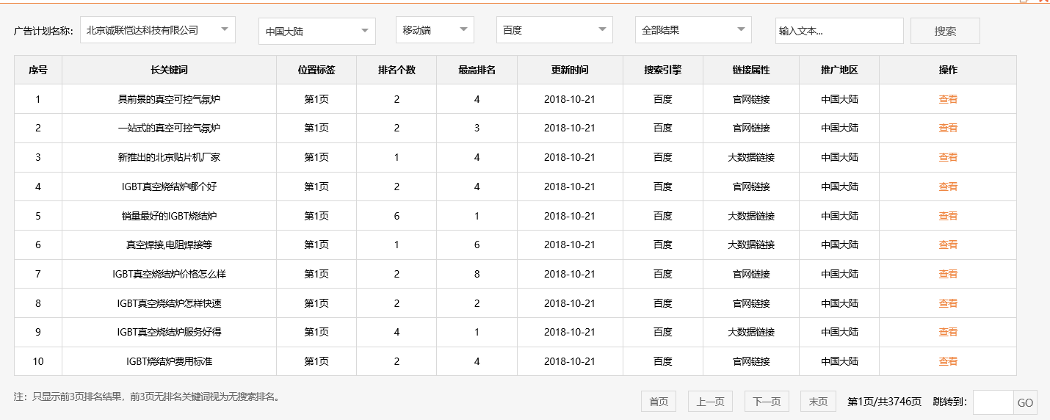This screenshot has width=1050, height=420.
Task: Expand the 百度 search engine dropdown
Action: [554, 30]
